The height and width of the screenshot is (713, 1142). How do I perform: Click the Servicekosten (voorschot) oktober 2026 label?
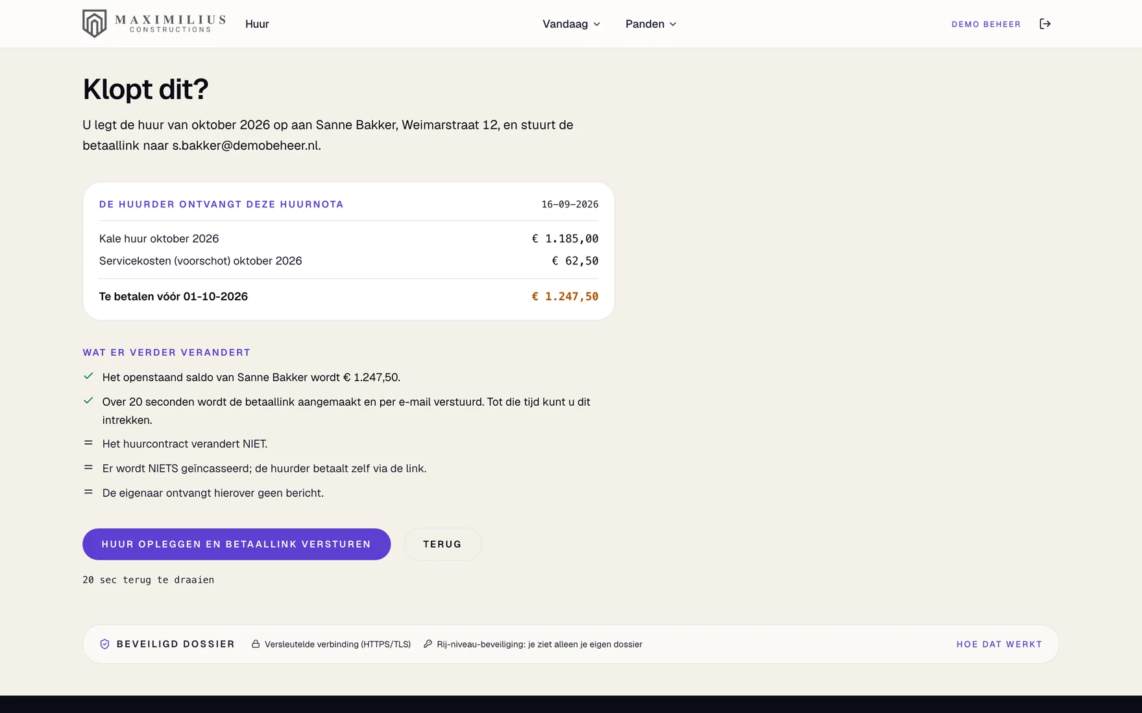[x=200, y=261]
